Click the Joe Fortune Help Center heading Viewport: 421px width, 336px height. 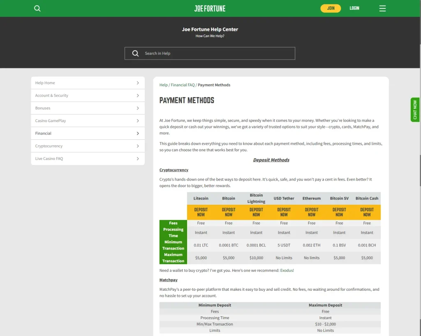(210, 29)
